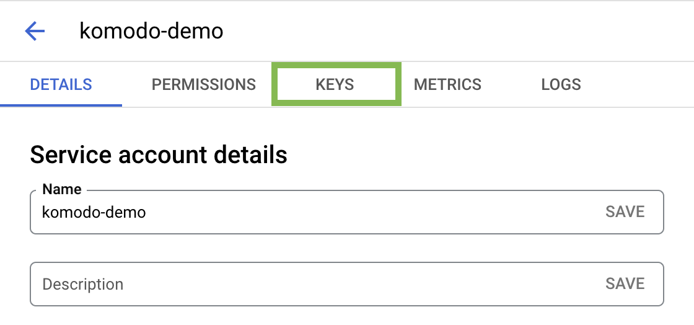Image resolution: width=694 pixels, height=325 pixels.
Task: Select the highlighted KEYS tab
Action: pos(335,85)
